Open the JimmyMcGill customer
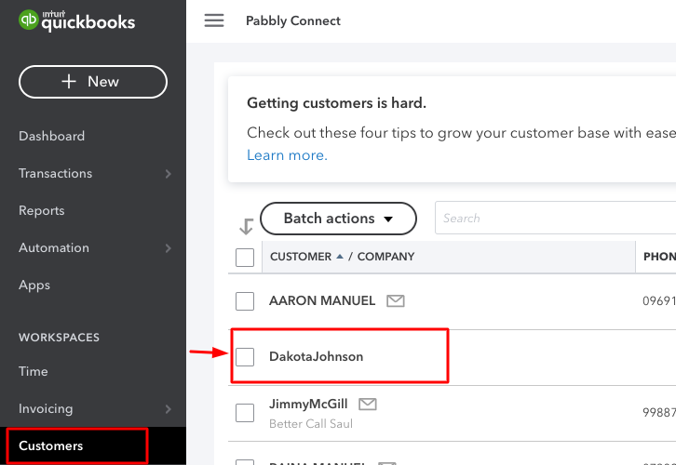 click(308, 404)
